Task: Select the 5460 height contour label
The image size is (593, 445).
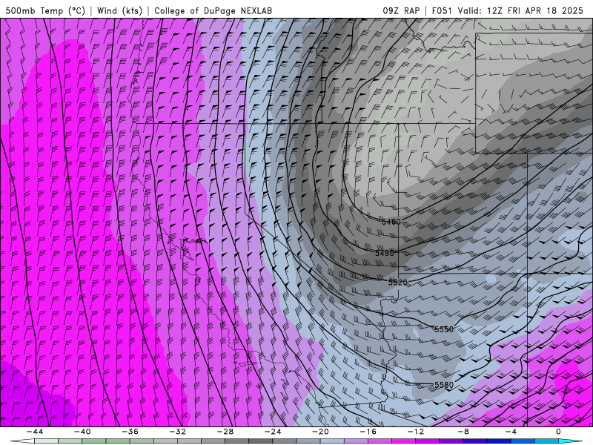Action: tap(391, 222)
